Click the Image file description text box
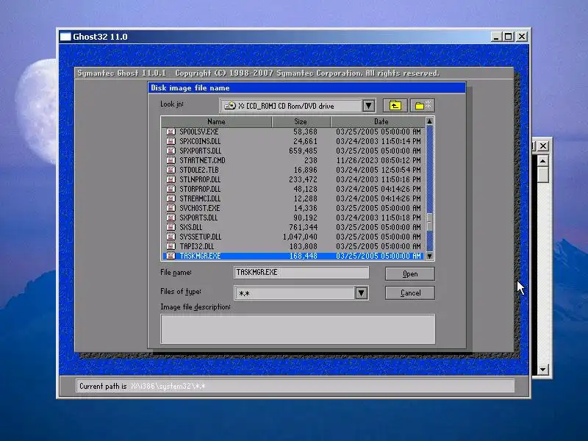The width and height of the screenshot is (588, 441). point(298,329)
